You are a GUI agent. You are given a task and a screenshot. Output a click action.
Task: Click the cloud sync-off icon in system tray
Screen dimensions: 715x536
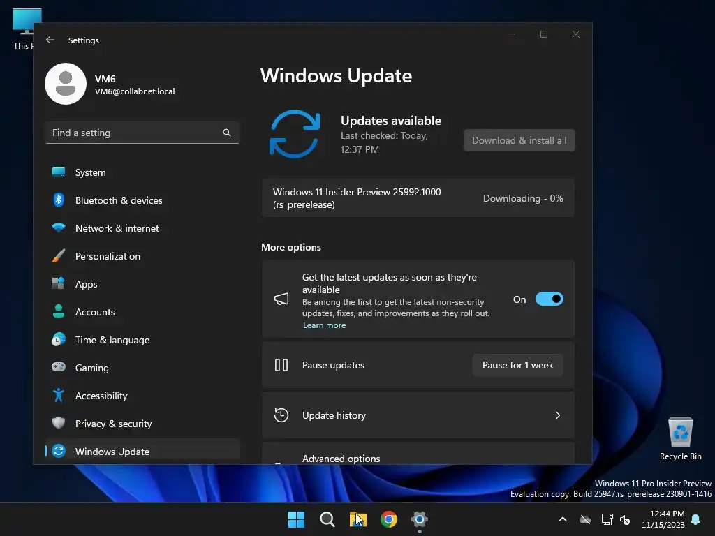(585, 519)
